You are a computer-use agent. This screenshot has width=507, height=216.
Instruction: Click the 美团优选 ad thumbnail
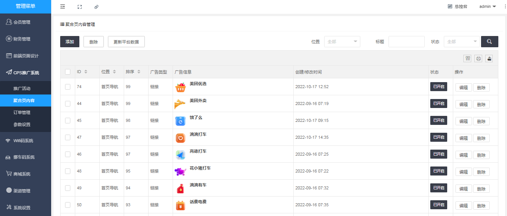click(181, 87)
